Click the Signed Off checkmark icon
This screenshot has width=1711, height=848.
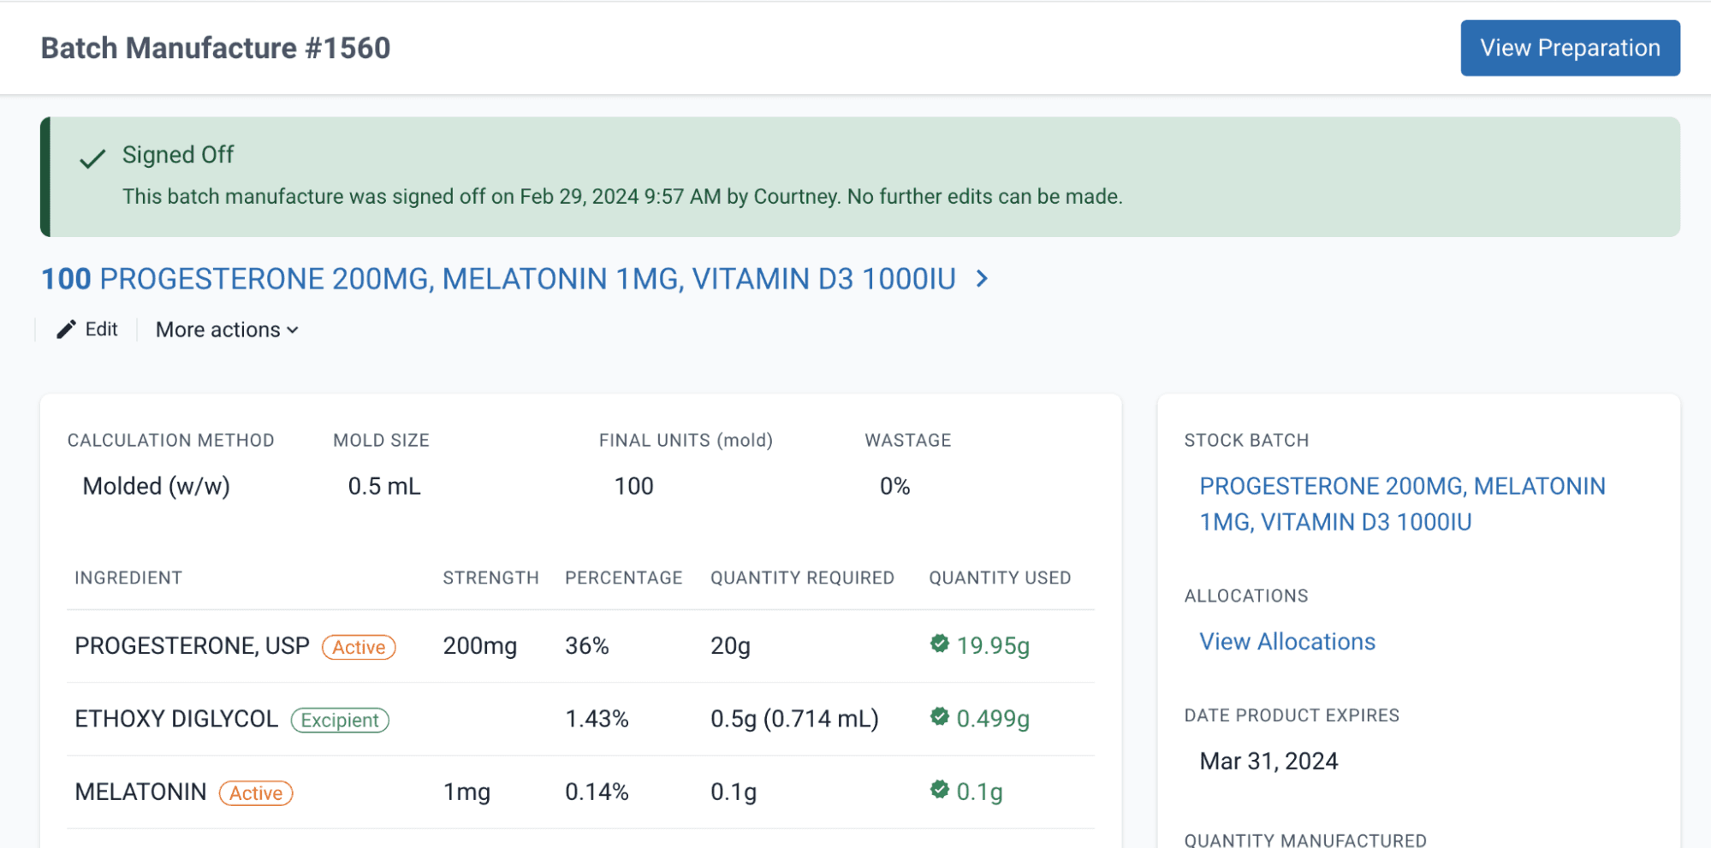click(92, 158)
